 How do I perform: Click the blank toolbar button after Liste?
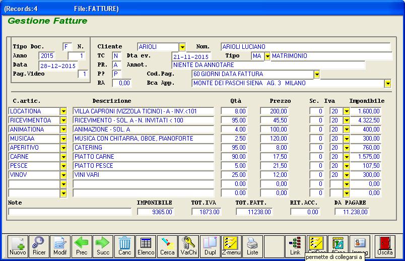274,246
